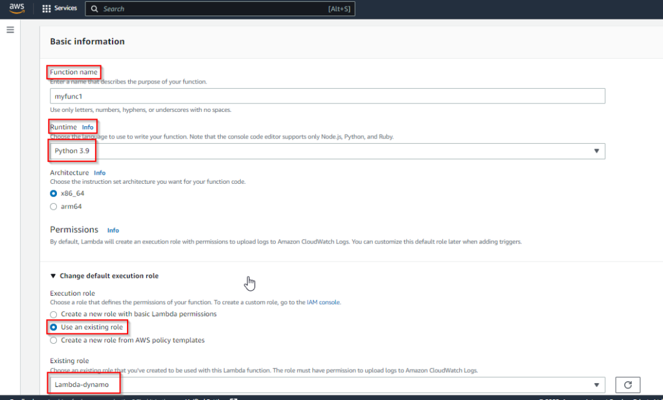Choose Create a new role from AWS policy templates
This screenshot has height=400, width=663.
tap(54, 340)
